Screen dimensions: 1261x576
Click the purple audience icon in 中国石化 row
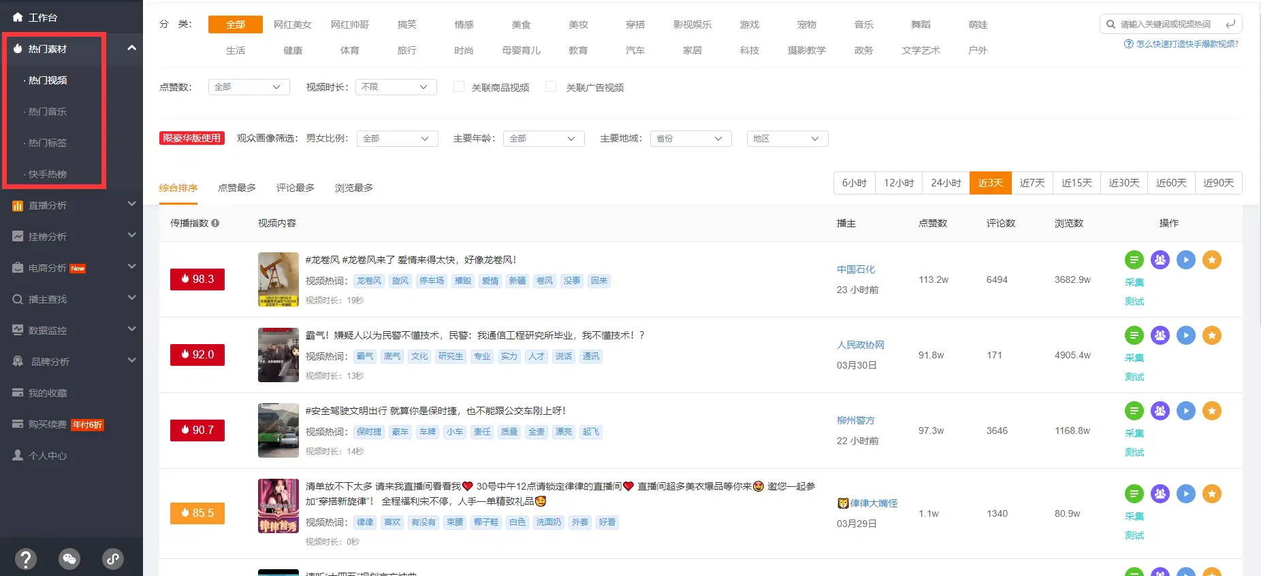(1160, 260)
